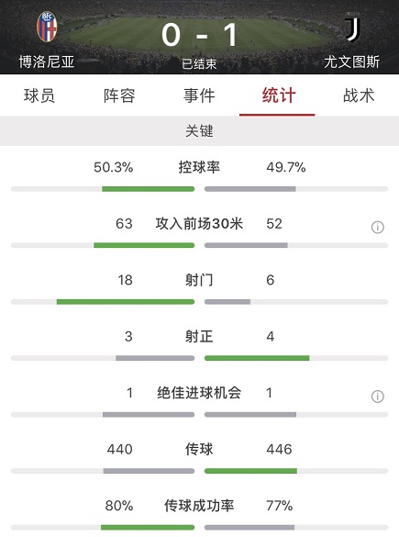Switch to the 阵容 tab
Screen dimensions: 399x537
pos(119,95)
